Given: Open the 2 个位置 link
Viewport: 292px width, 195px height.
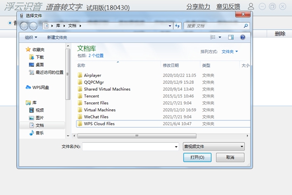Looking at the screenshot, I should 96,56.
